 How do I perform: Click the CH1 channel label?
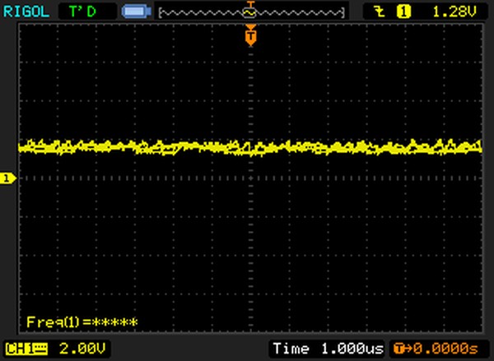(17, 348)
